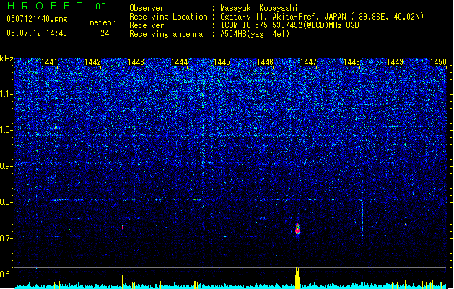Image resolution: width=454 pixels, height=289 pixels.
Task: Click the red meteor echo near 1441
Action: 53,225
